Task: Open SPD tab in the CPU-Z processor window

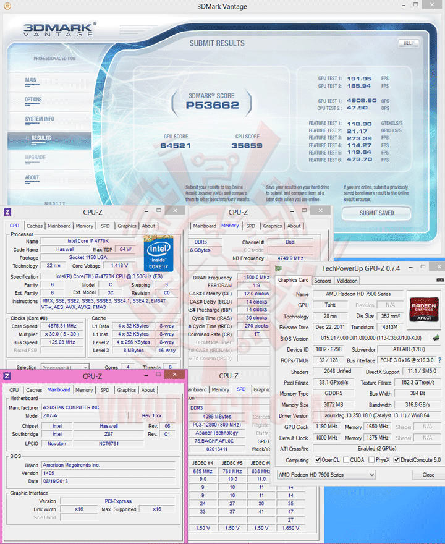Action: [105, 226]
